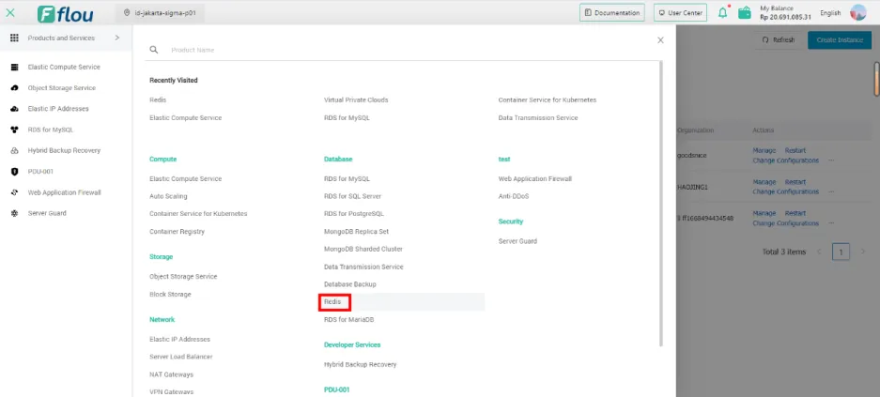This screenshot has width=880, height=397.
Task: Select RDS for MySQL in sidebar
Action: pyautogui.click(x=51, y=130)
